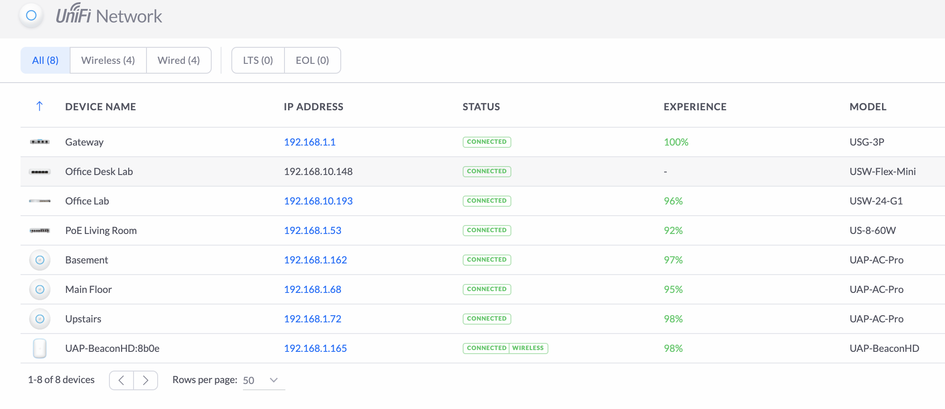Open the 192.168.1.1 gateway IP link

[310, 142]
